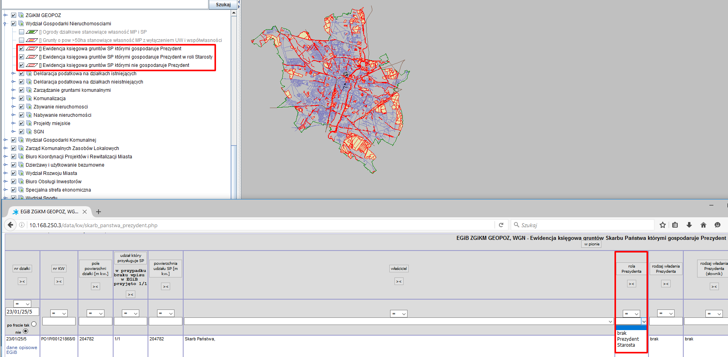Open a new browser tab with plus
The width and height of the screenshot is (728, 357).
click(99, 212)
